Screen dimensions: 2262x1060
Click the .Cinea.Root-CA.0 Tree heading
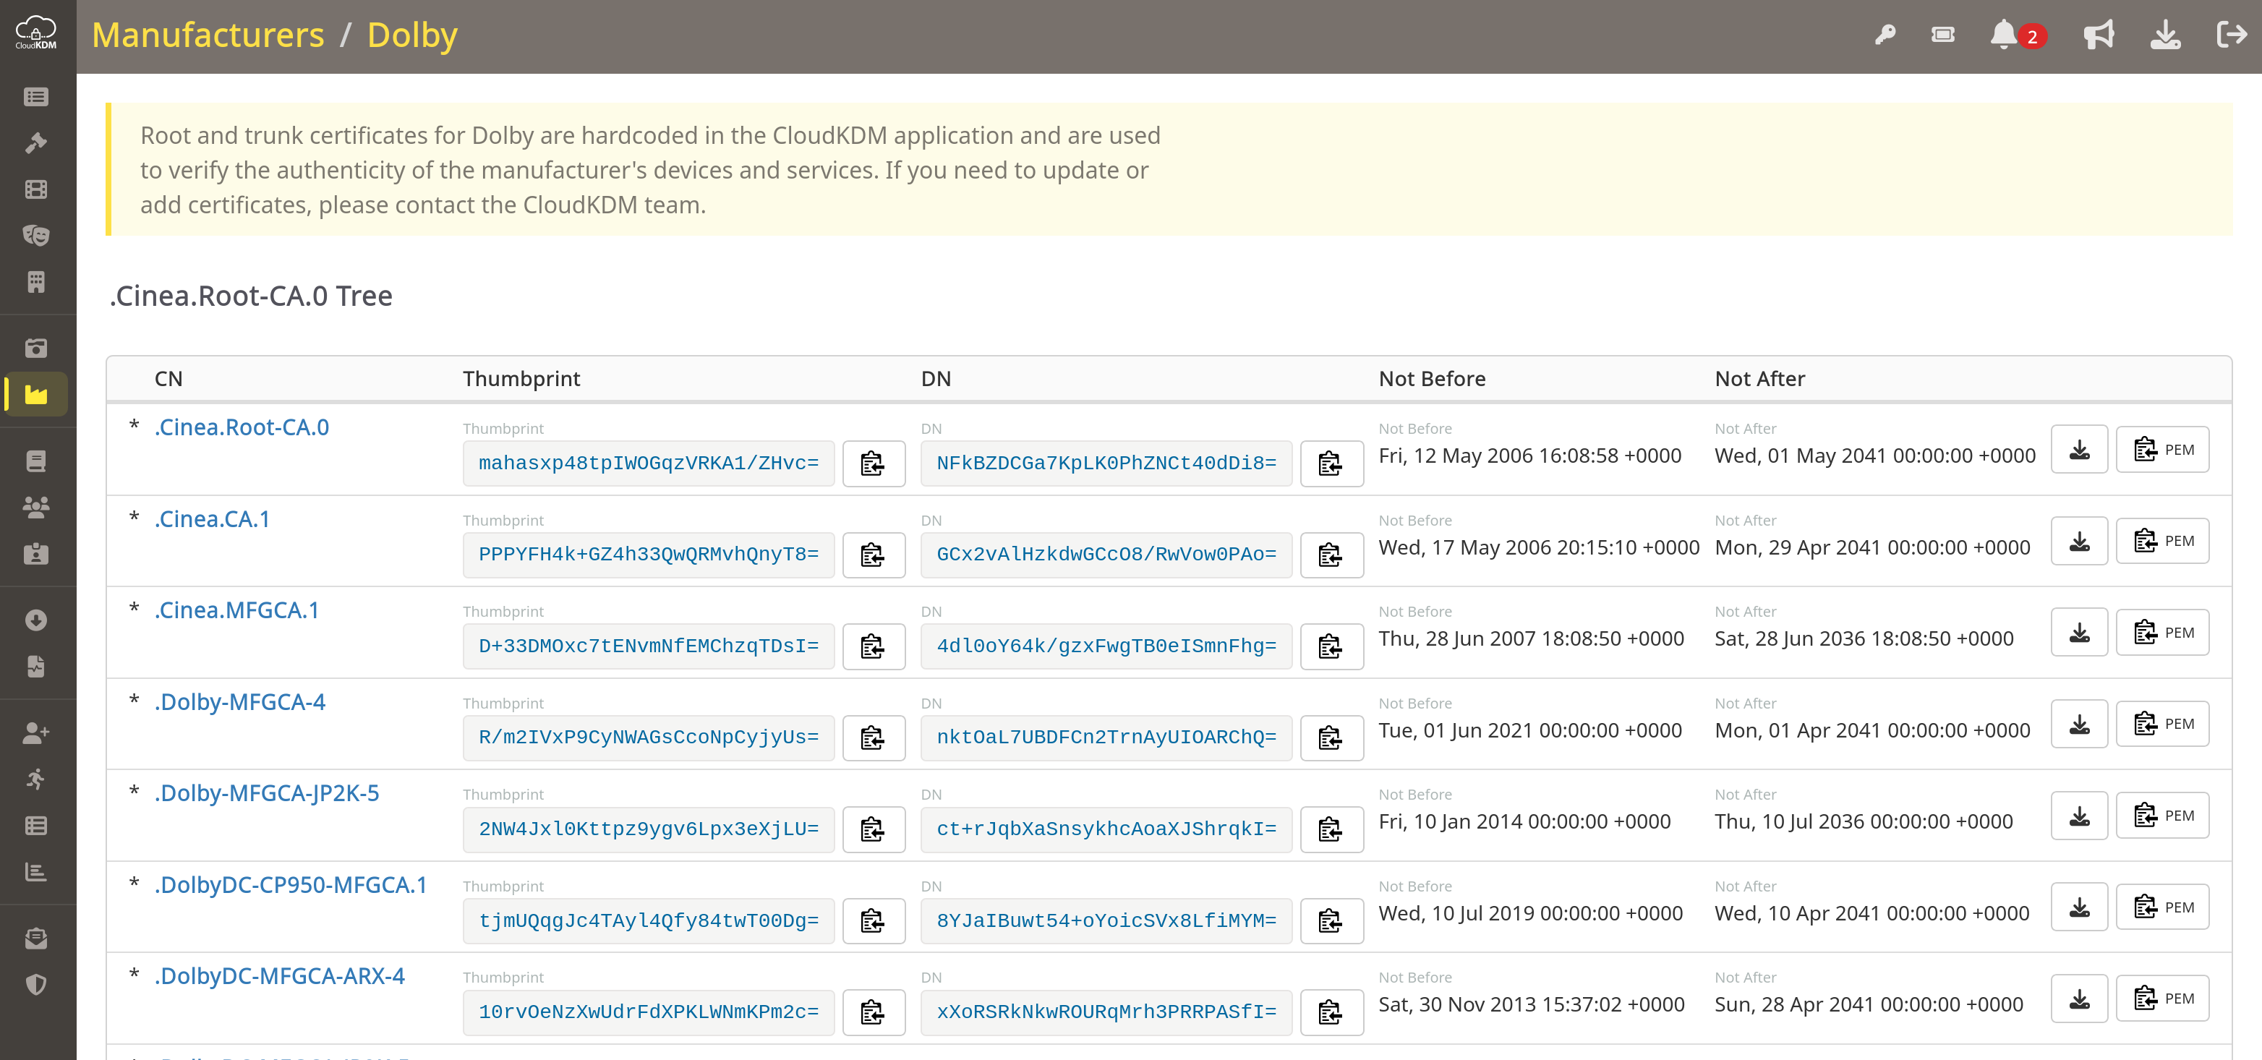coord(251,296)
